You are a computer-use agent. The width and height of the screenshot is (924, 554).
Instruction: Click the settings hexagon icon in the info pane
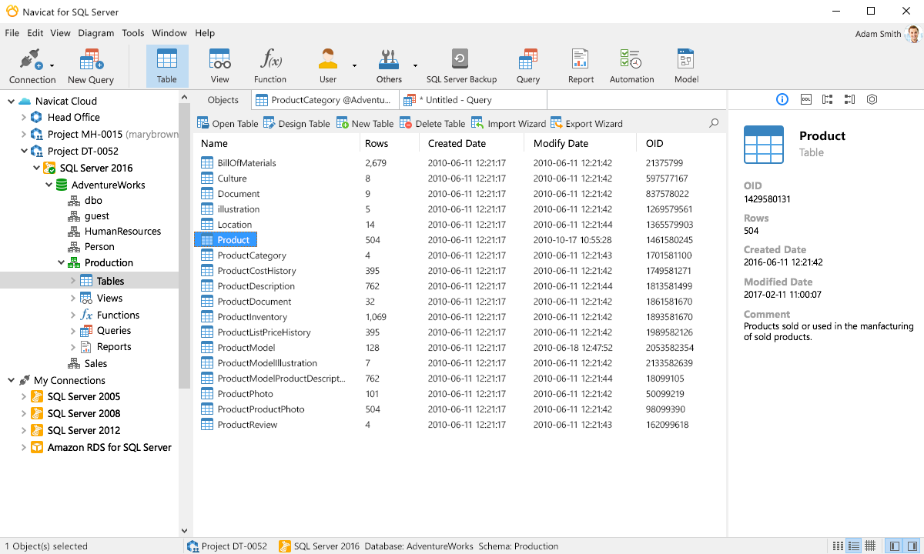tap(872, 99)
